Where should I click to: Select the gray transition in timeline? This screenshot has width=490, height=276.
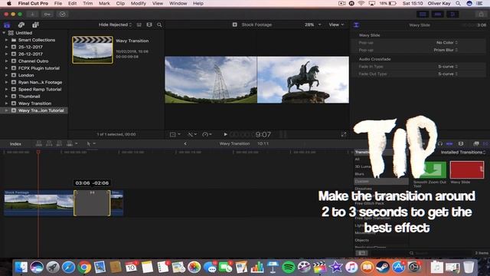(x=92, y=203)
